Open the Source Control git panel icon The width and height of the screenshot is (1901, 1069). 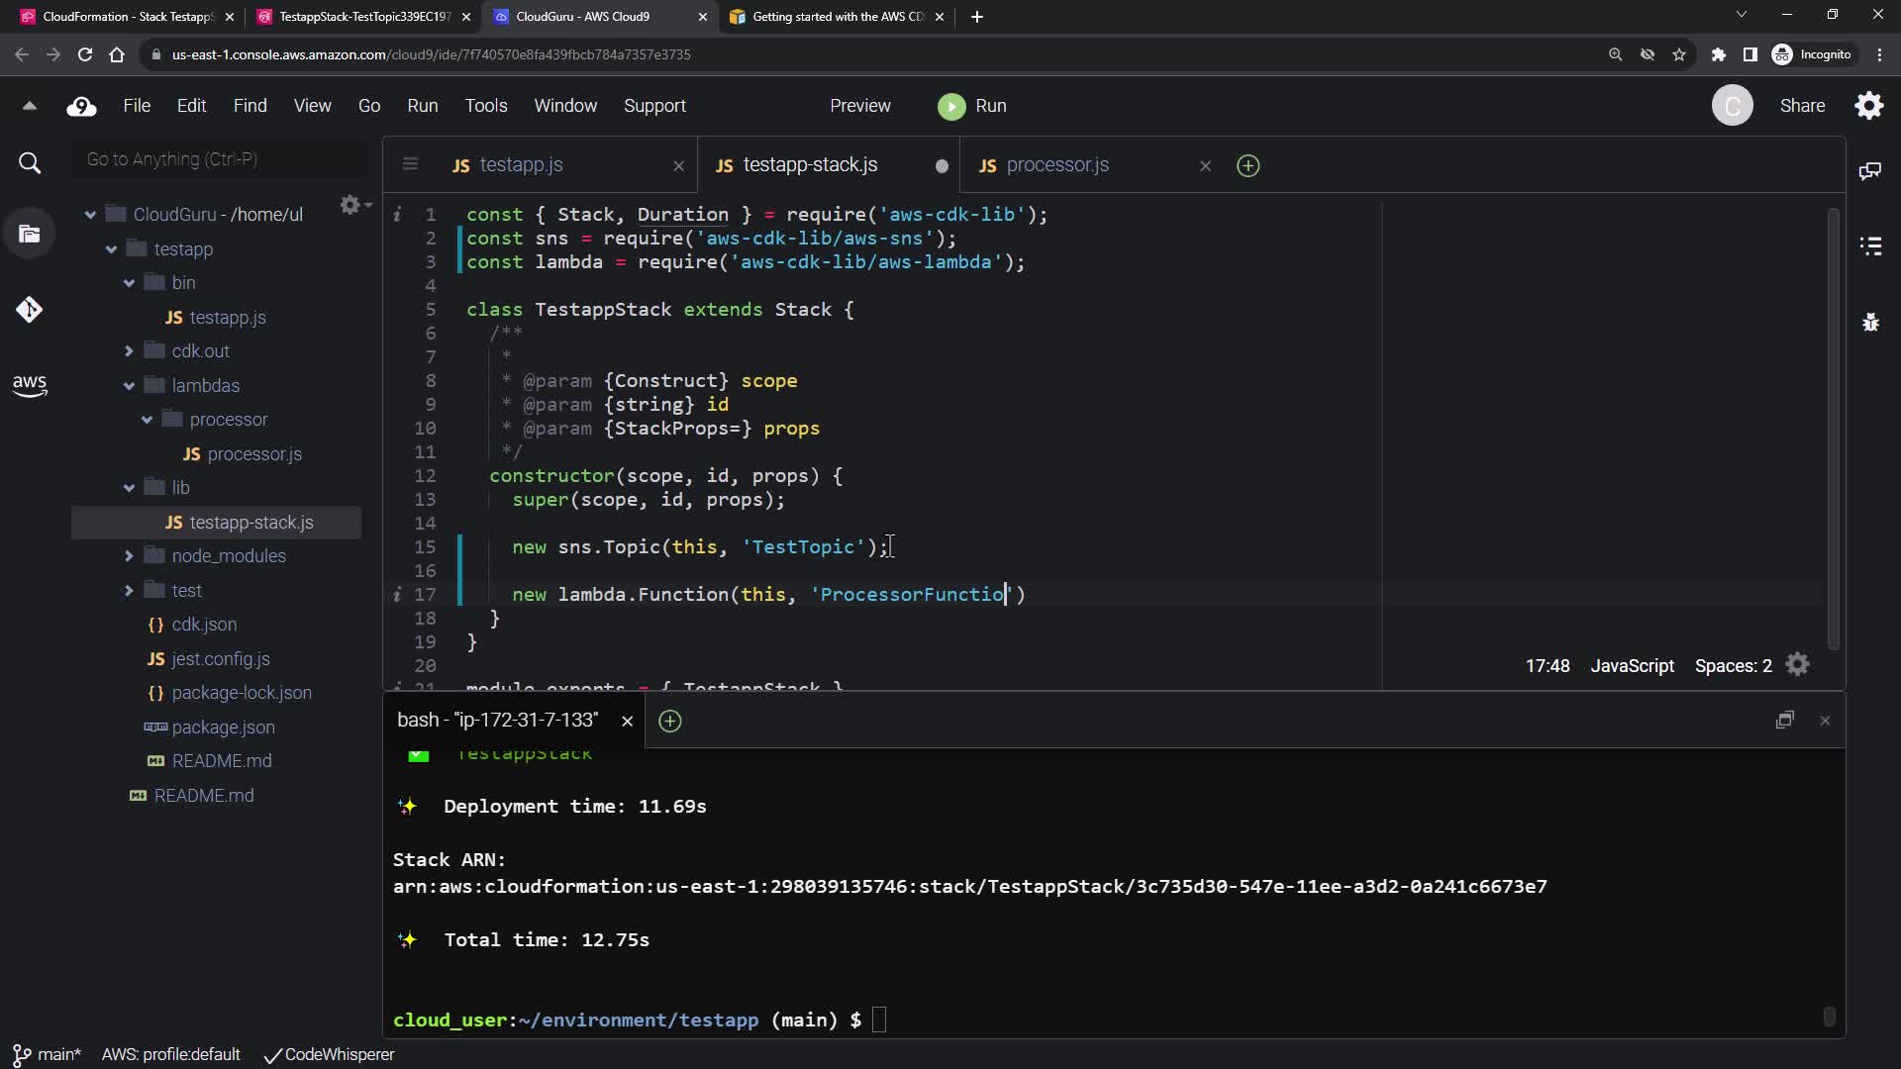29,310
